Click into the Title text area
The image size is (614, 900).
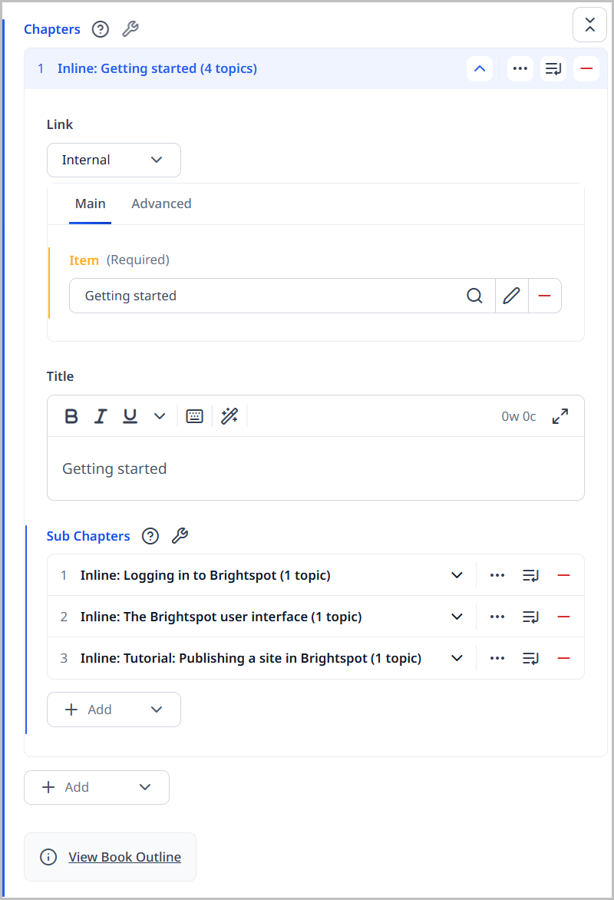point(315,468)
